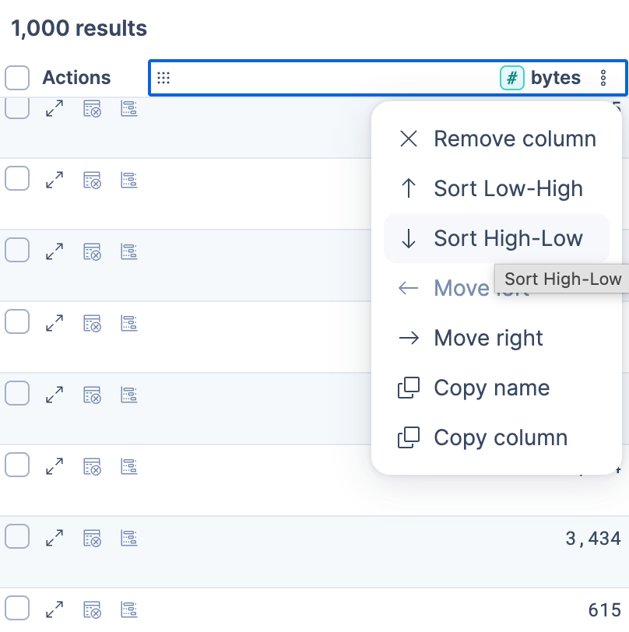Check the third row's selection checkbox
Viewport: 629px width, 632px height.
[17, 250]
